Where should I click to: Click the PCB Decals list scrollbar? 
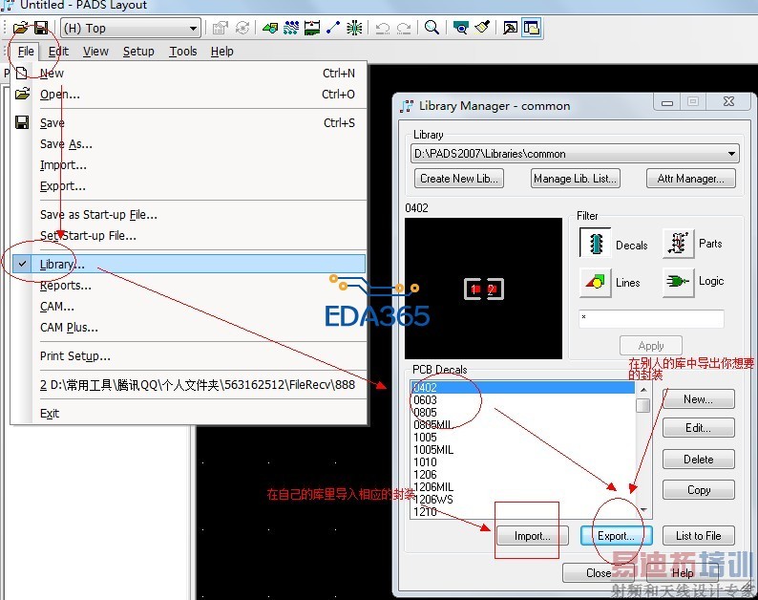pos(643,449)
